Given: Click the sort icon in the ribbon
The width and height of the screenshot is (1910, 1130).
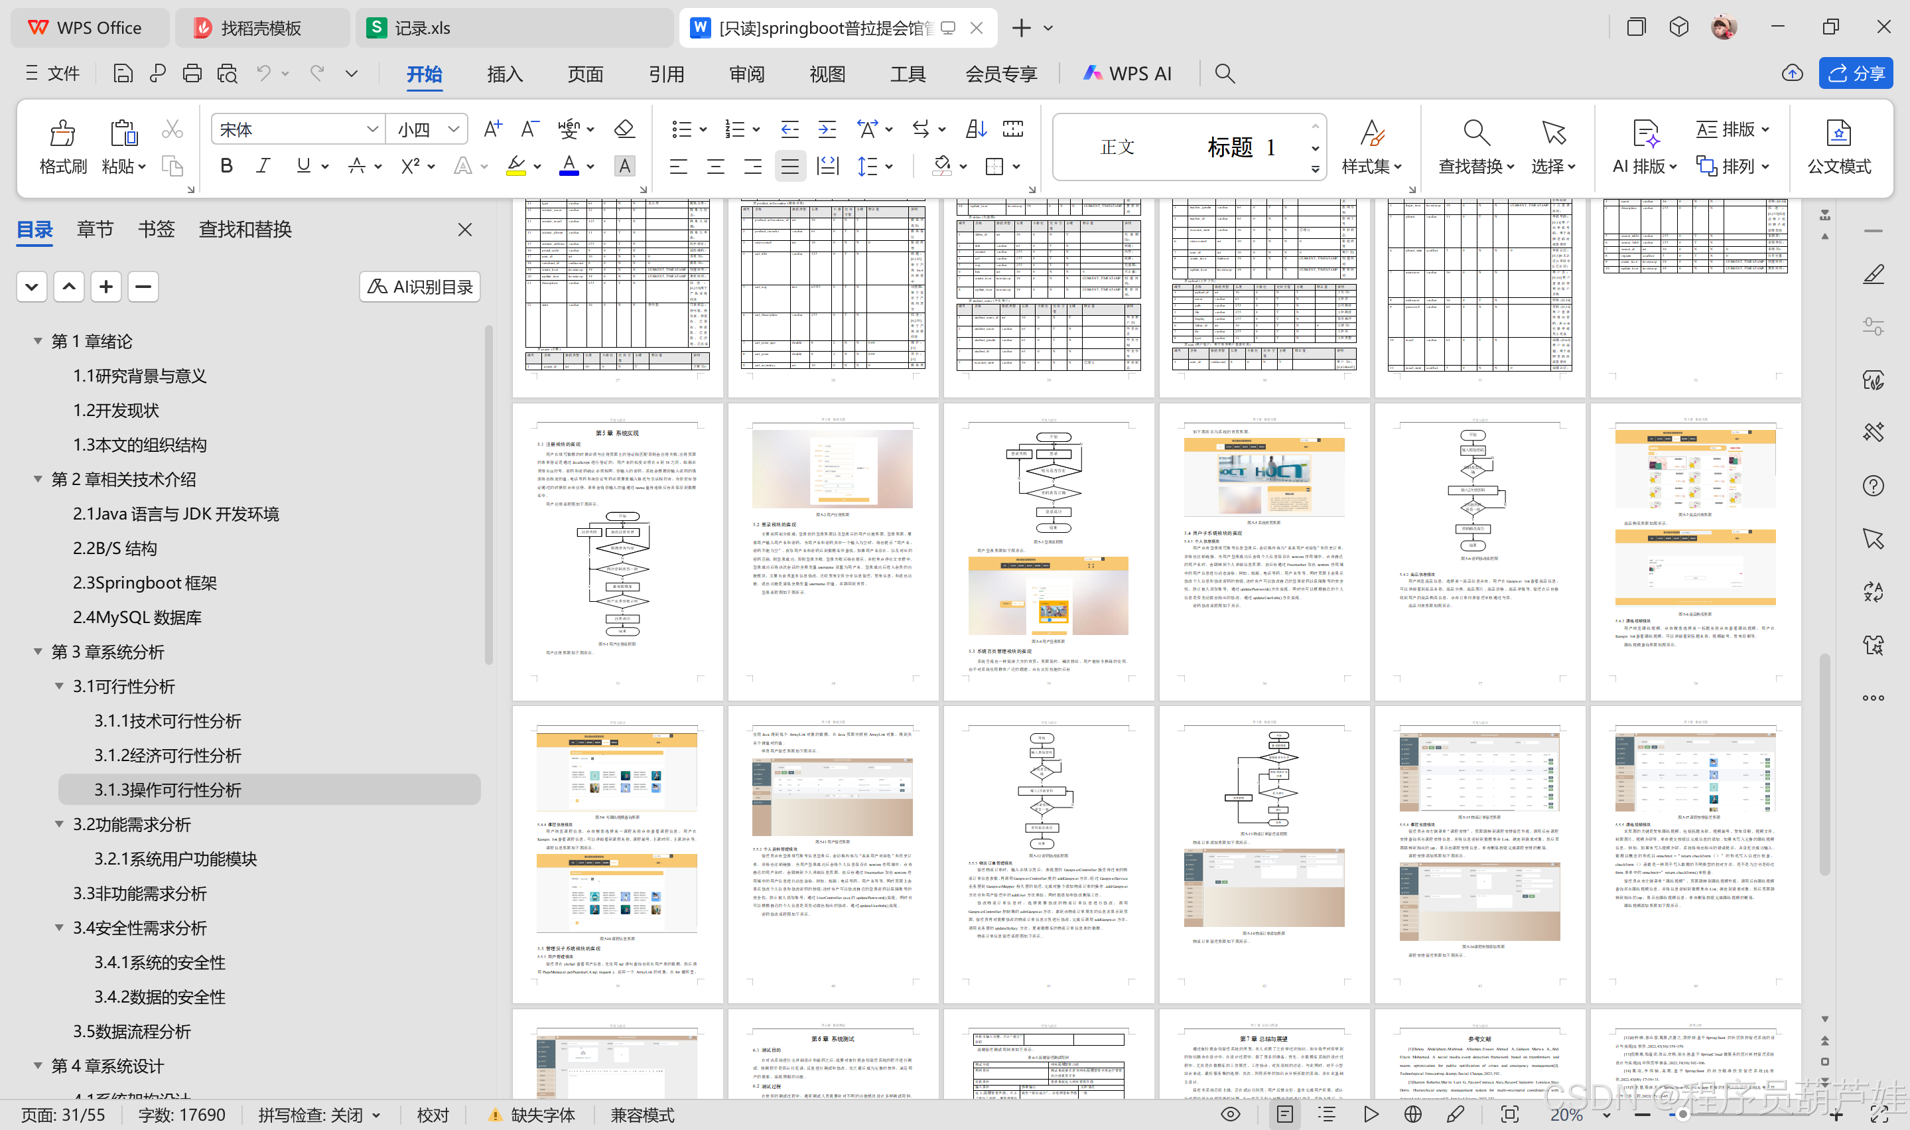Looking at the screenshot, I should click(975, 129).
